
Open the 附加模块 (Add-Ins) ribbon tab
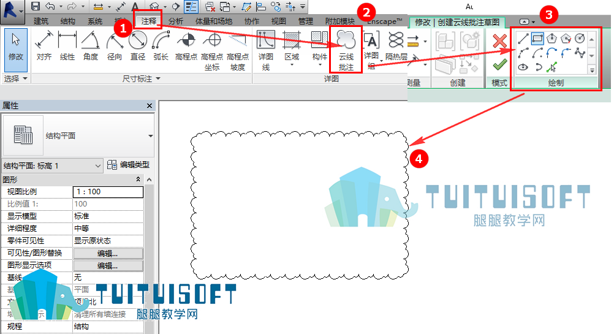pyautogui.click(x=340, y=21)
